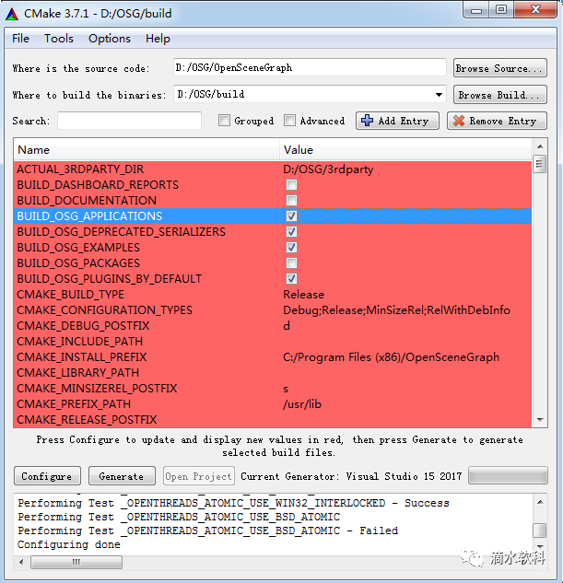Uncheck BUILD_OSG_PLUGINS_BY_DEFAULT option
Viewport: 563px width, 583px height.
pyautogui.click(x=291, y=278)
